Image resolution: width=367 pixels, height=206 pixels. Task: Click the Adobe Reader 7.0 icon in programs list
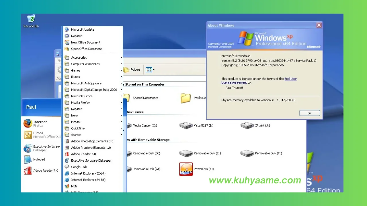pyautogui.click(x=67, y=154)
